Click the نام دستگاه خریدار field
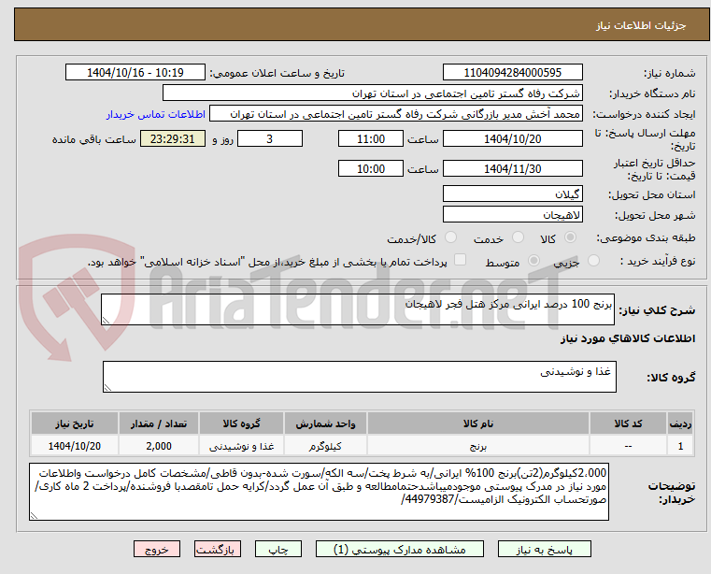 (372, 93)
